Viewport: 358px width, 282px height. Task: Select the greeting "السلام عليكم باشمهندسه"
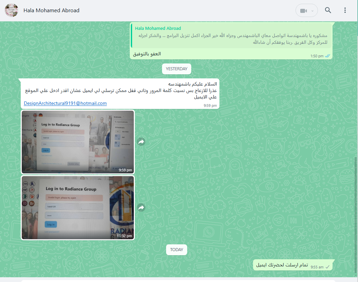click(193, 84)
